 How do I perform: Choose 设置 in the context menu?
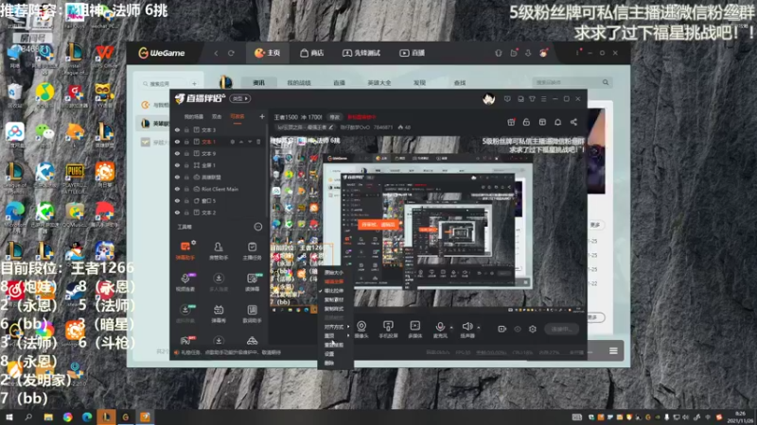click(x=329, y=353)
